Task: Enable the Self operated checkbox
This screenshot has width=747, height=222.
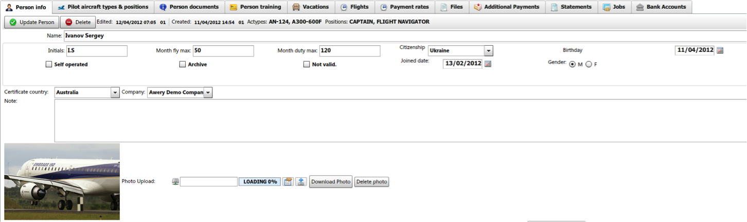Action: coord(49,65)
